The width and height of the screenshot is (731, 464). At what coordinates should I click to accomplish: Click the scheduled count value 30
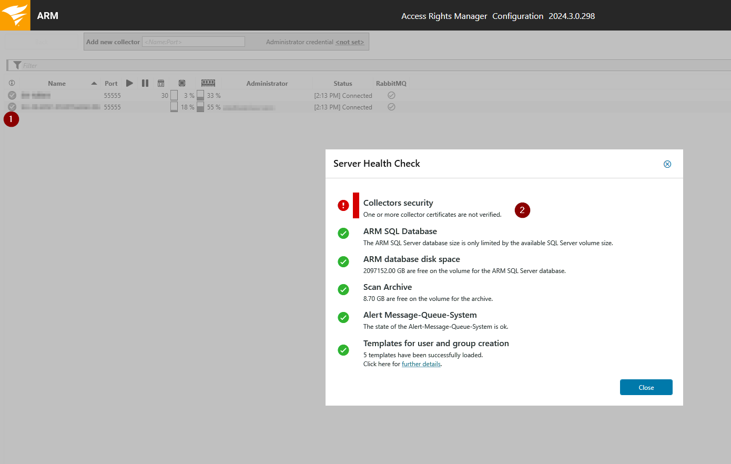[165, 95]
